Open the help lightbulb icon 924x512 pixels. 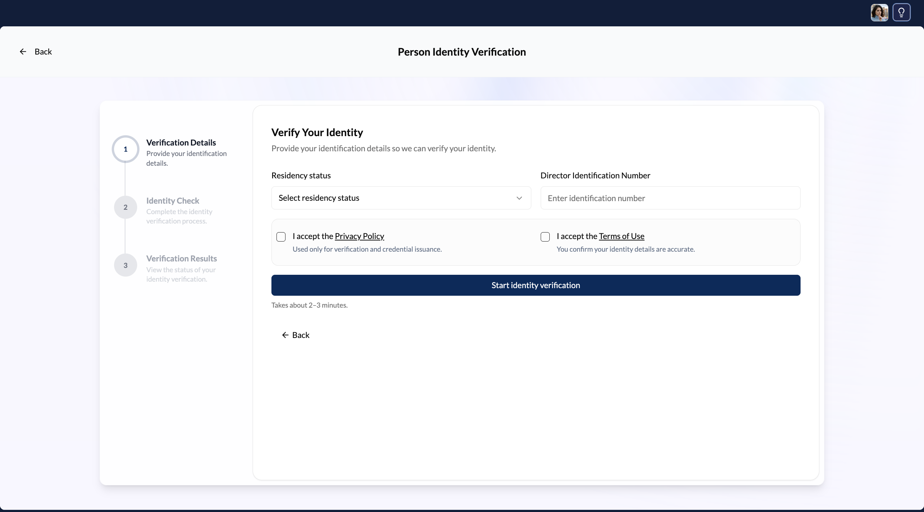click(902, 12)
